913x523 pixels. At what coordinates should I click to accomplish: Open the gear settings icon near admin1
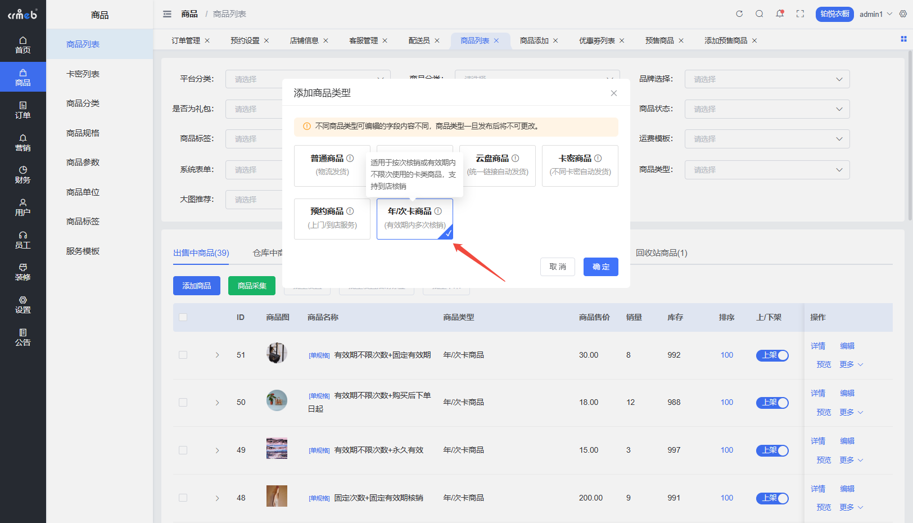tap(903, 14)
